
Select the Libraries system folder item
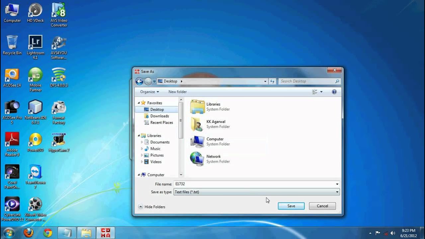(x=210, y=107)
